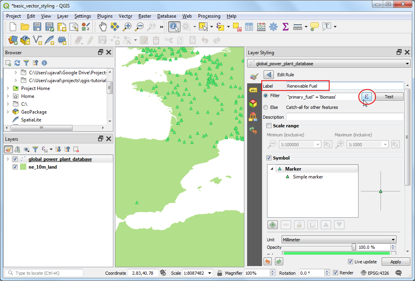415x281 pixels.
Task: Click the Identify Features tool
Action: pyautogui.click(x=174, y=26)
